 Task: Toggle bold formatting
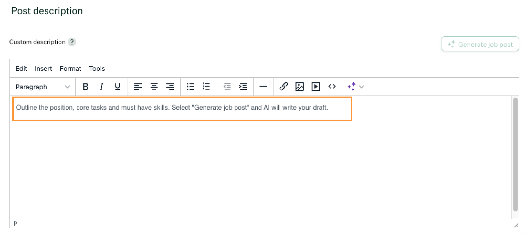[85, 87]
